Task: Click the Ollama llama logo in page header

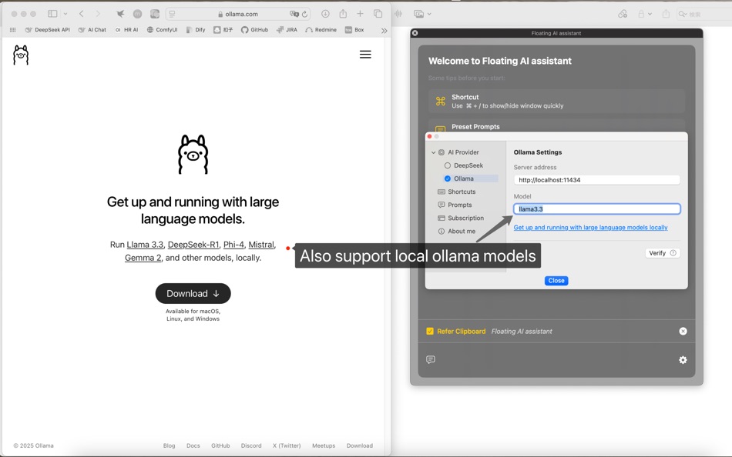Action: (21, 55)
